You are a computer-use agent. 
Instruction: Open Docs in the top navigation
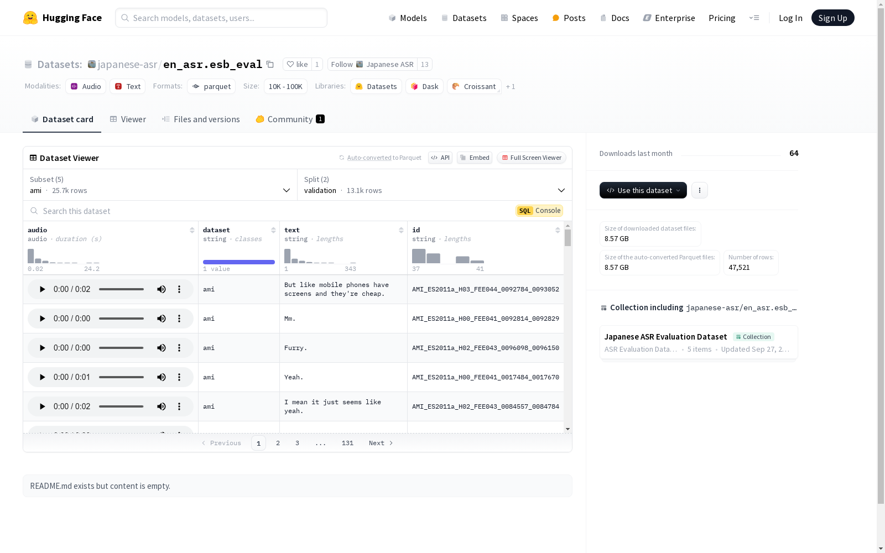[615, 18]
